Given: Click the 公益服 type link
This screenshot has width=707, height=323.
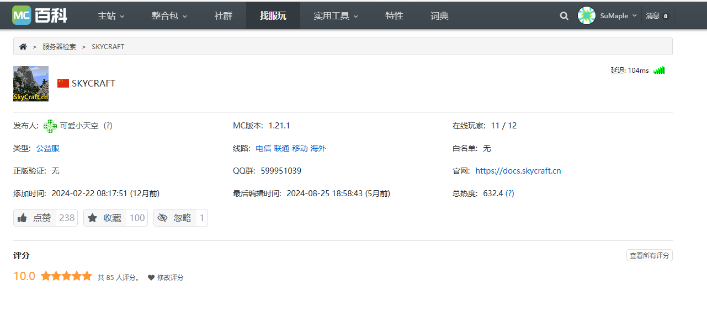Looking at the screenshot, I should pyautogui.click(x=48, y=148).
